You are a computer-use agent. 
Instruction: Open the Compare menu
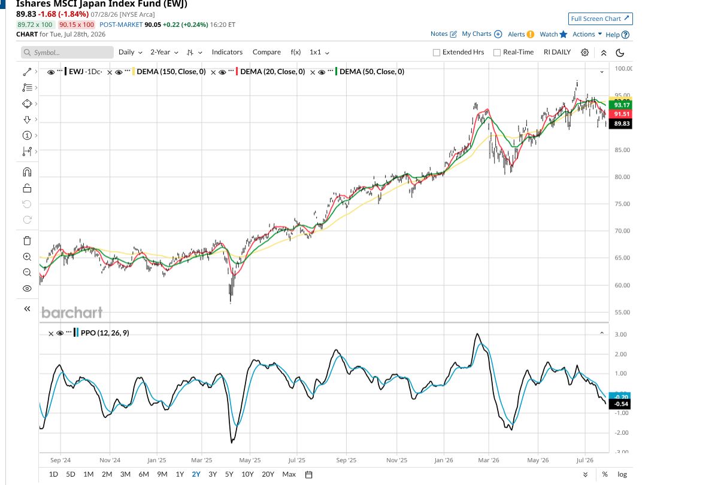(x=266, y=52)
